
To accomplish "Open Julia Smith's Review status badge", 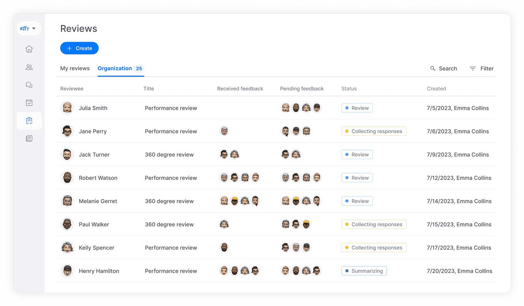I will (x=357, y=108).
